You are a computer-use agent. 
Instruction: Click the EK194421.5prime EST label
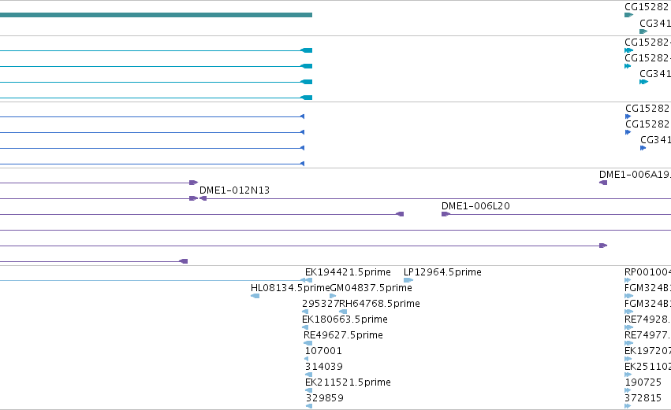point(348,272)
